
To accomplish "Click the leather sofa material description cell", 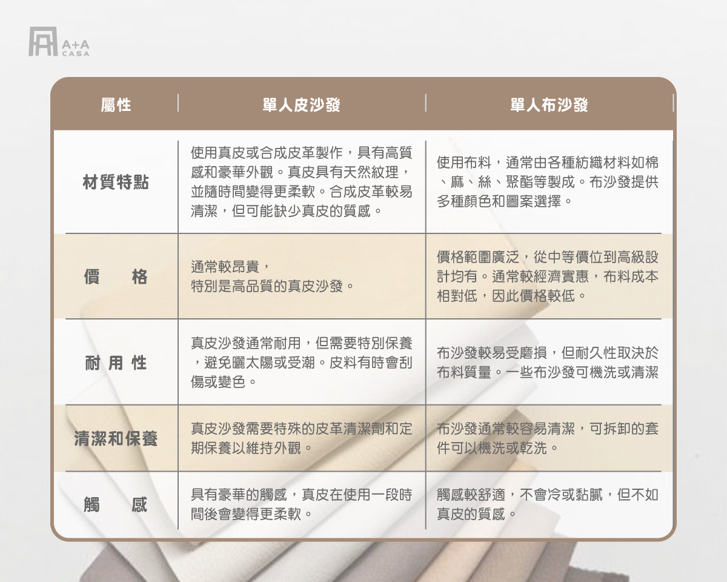I will [x=301, y=180].
